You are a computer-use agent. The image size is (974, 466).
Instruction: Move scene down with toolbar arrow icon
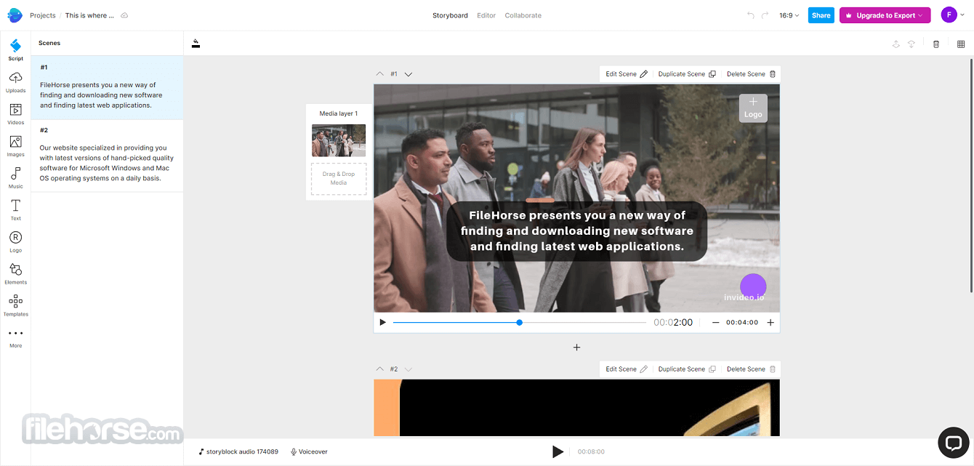click(x=911, y=44)
